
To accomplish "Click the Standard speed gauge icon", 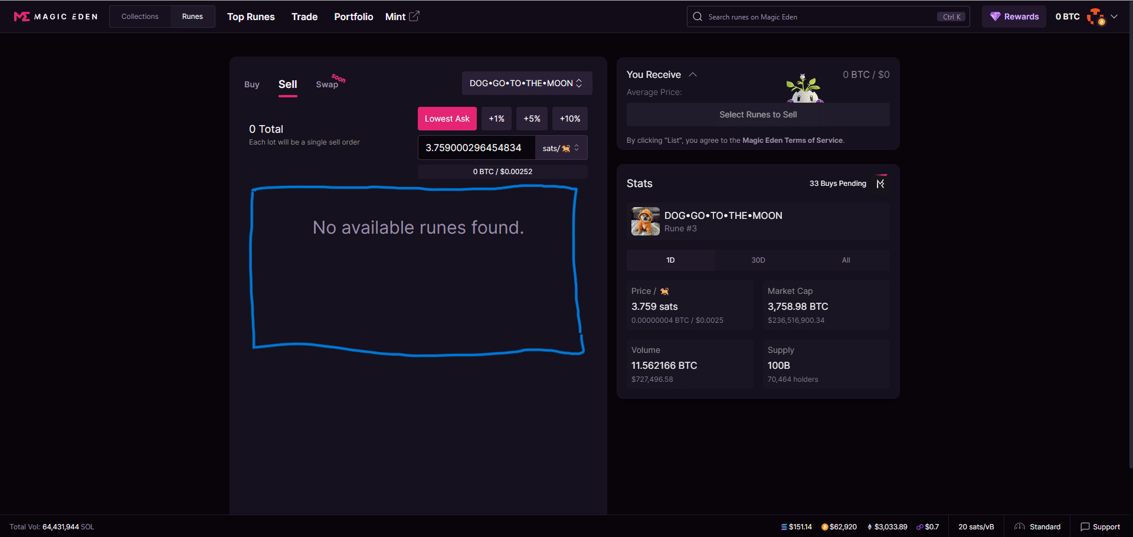I will coord(1020,527).
